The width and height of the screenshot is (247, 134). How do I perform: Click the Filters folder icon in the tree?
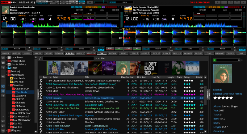click(x=9, y=68)
